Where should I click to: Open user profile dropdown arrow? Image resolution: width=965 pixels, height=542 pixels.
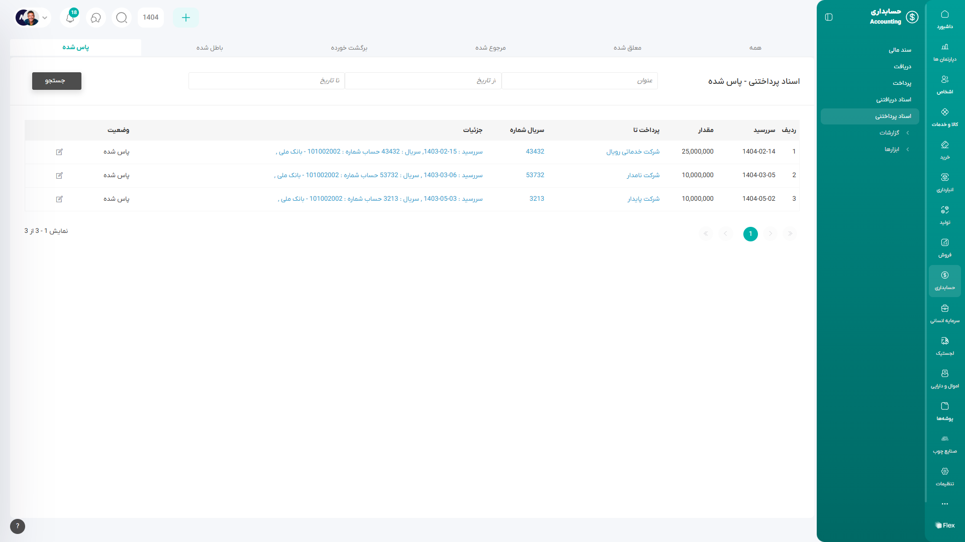point(45,18)
